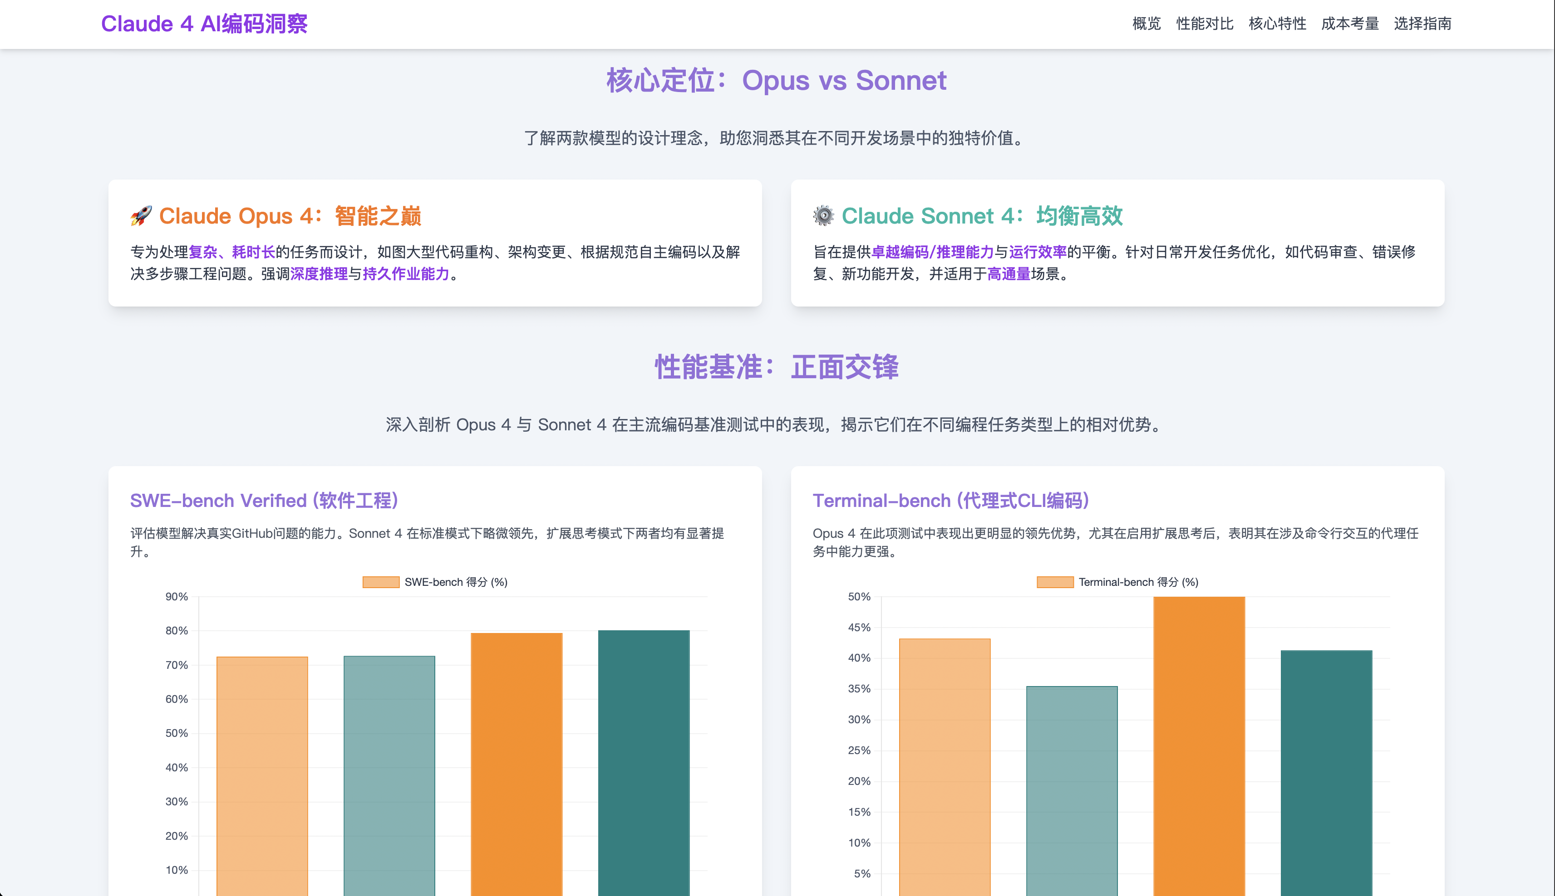This screenshot has width=1555, height=896.
Task: Jump to 选择指南 via nav bar
Action: (1422, 24)
